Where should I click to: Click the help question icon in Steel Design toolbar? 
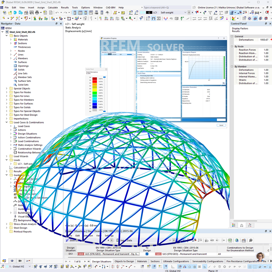pos(251,240)
